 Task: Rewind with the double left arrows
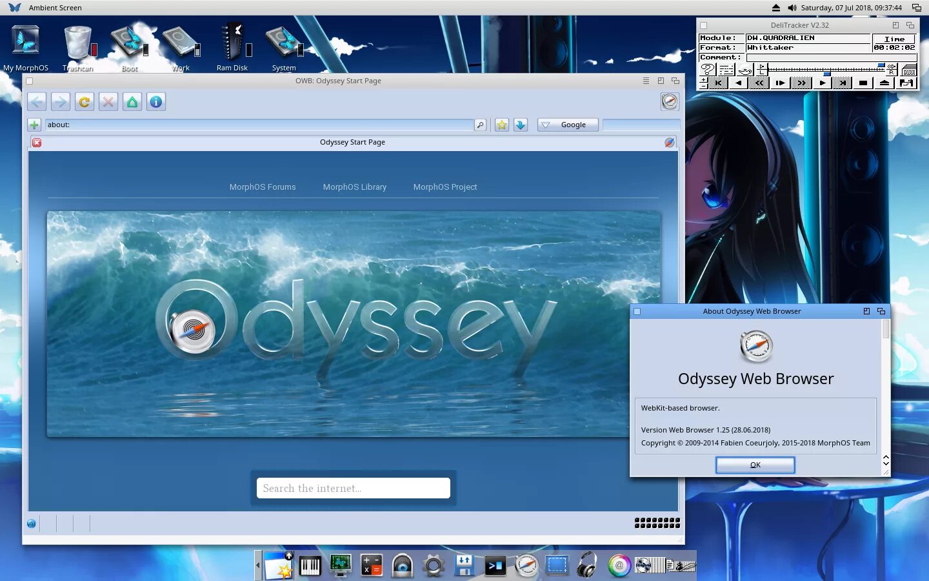point(759,83)
